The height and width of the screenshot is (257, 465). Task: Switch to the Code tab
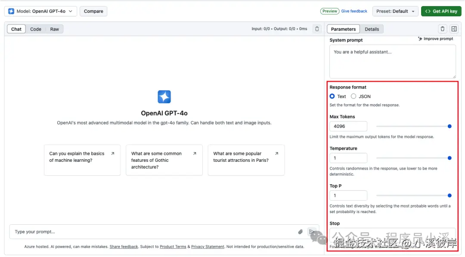click(36, 29)
